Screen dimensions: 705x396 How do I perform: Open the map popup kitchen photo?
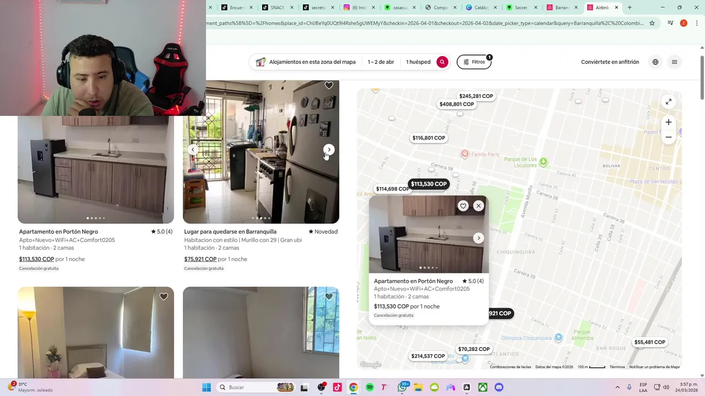click(x=427, y=234)
